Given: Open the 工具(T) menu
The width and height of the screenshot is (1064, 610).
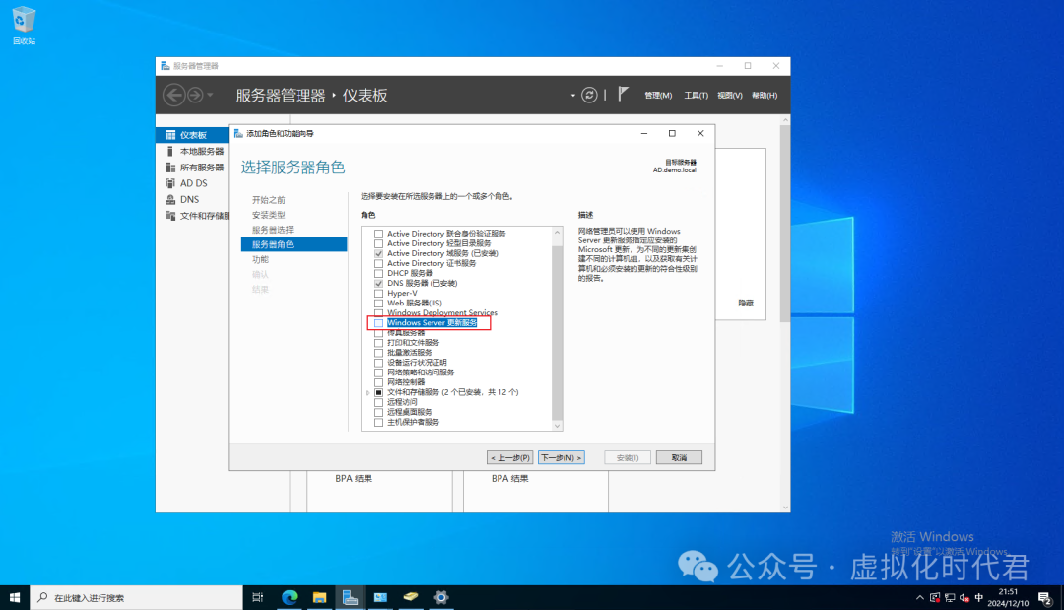Looking at the screenshot, I should click(x=697, y=95).
